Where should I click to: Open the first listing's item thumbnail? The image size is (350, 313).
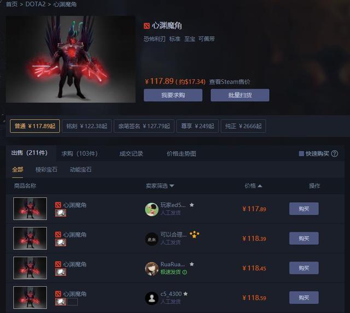(x=30, y=209)
